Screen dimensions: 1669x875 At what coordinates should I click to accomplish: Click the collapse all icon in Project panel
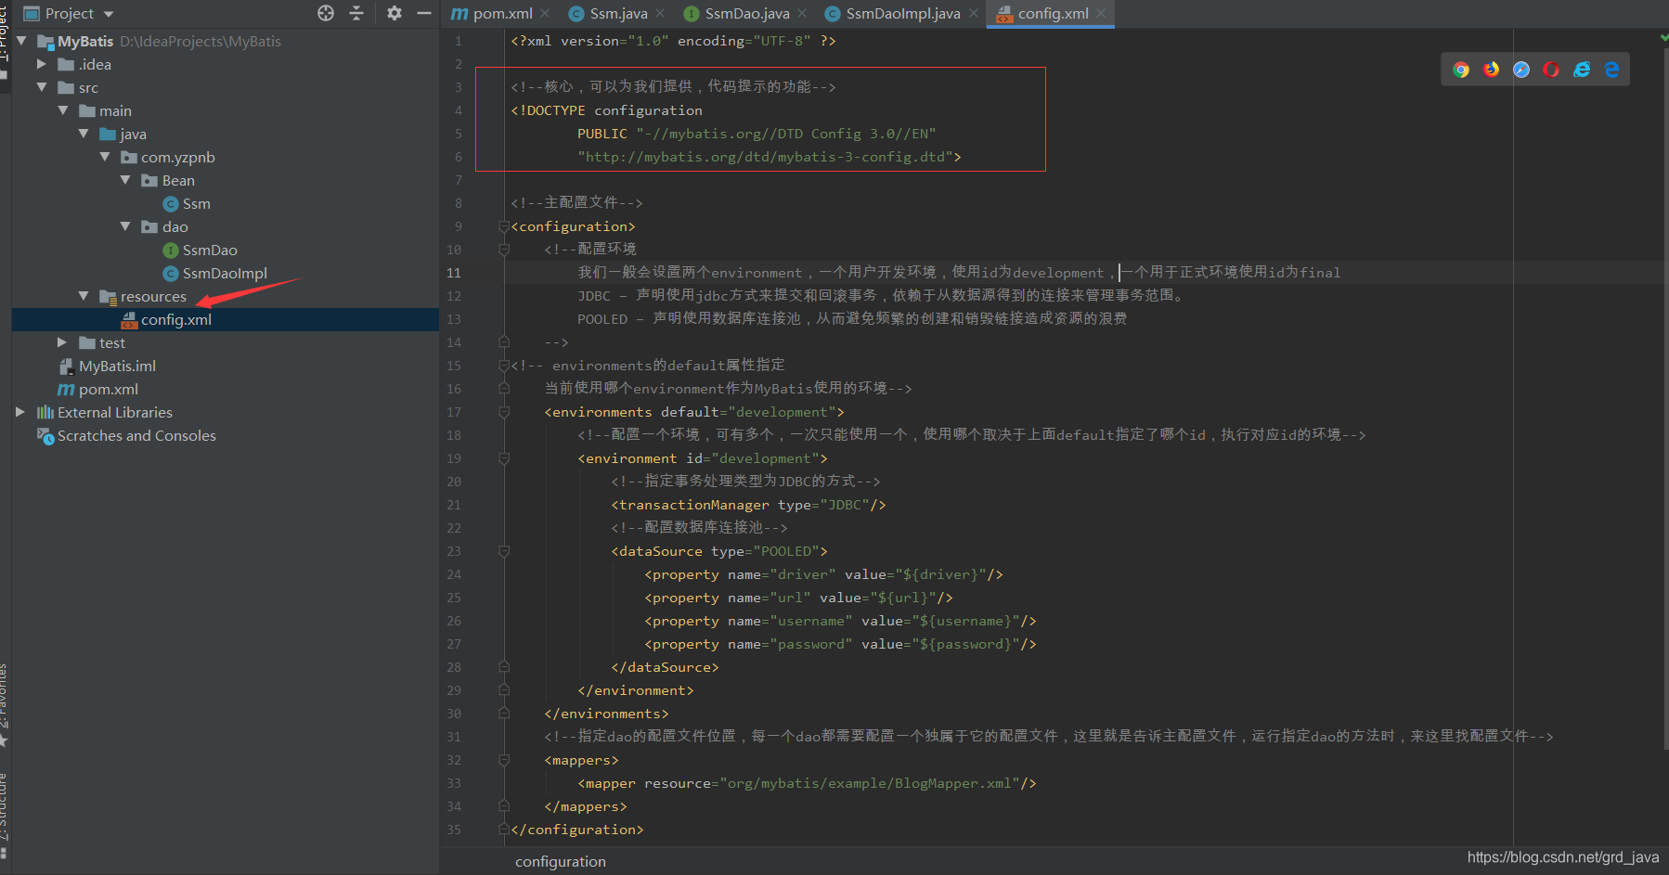pyautogui.click(x=356, y=13)
